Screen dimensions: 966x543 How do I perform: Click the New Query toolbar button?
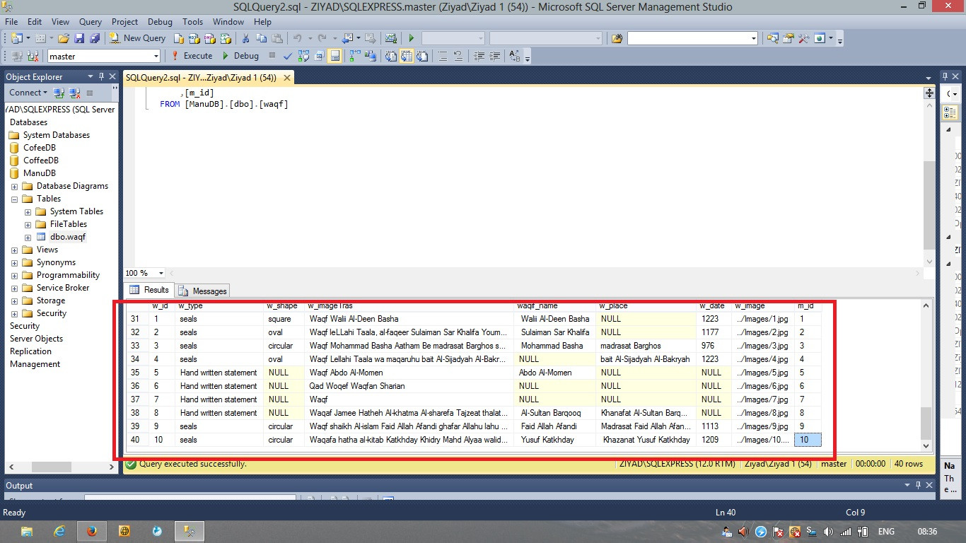[139, 38]
